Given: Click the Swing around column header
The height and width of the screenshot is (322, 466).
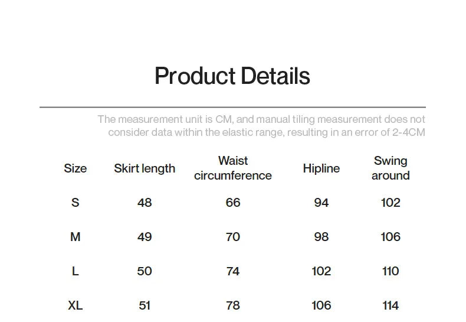Looking at the screenshot, I should (x=390, y=168).
